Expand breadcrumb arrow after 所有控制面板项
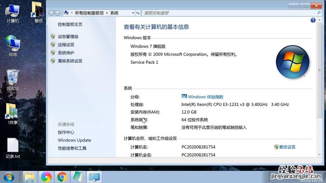This screenshot has height=183, width=326. [107, 13]
